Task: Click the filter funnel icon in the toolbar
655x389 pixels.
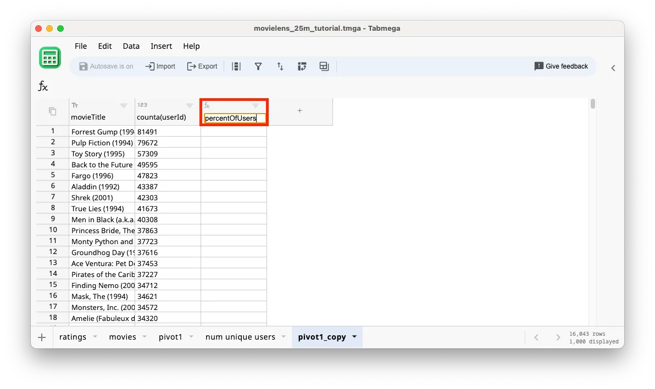Action: pyautogui.click(x=258, y=66)
